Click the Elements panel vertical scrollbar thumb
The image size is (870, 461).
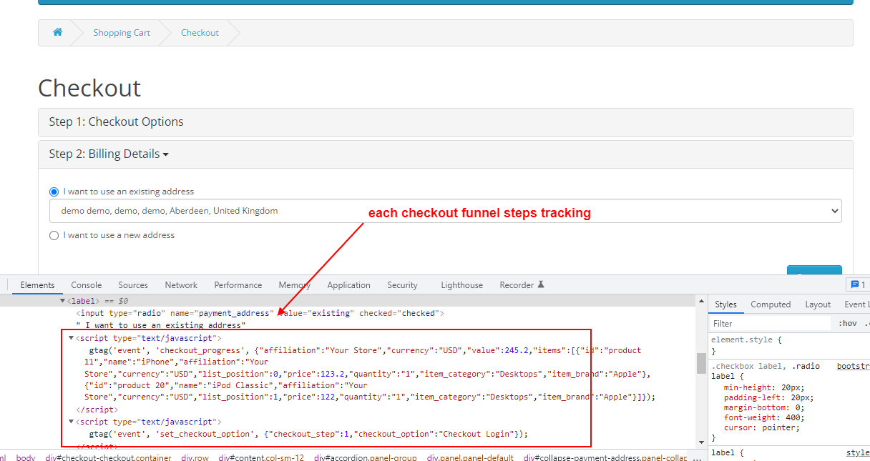point(701,363)
